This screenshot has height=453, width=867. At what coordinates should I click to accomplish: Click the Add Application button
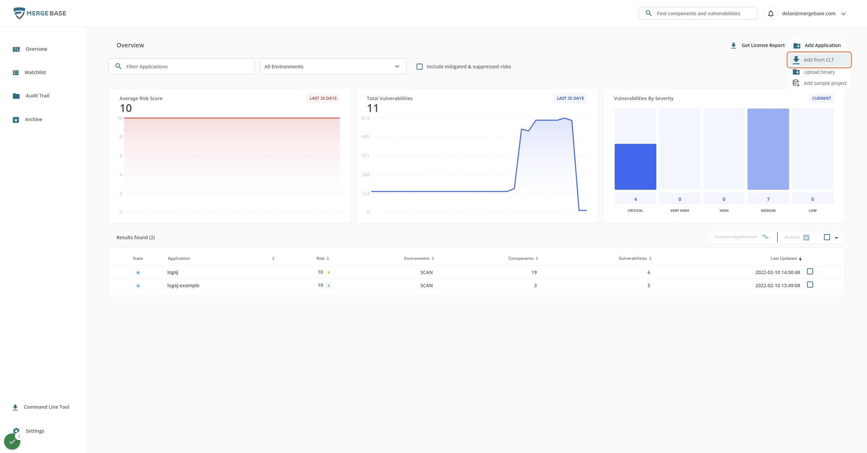coord(817,45)
